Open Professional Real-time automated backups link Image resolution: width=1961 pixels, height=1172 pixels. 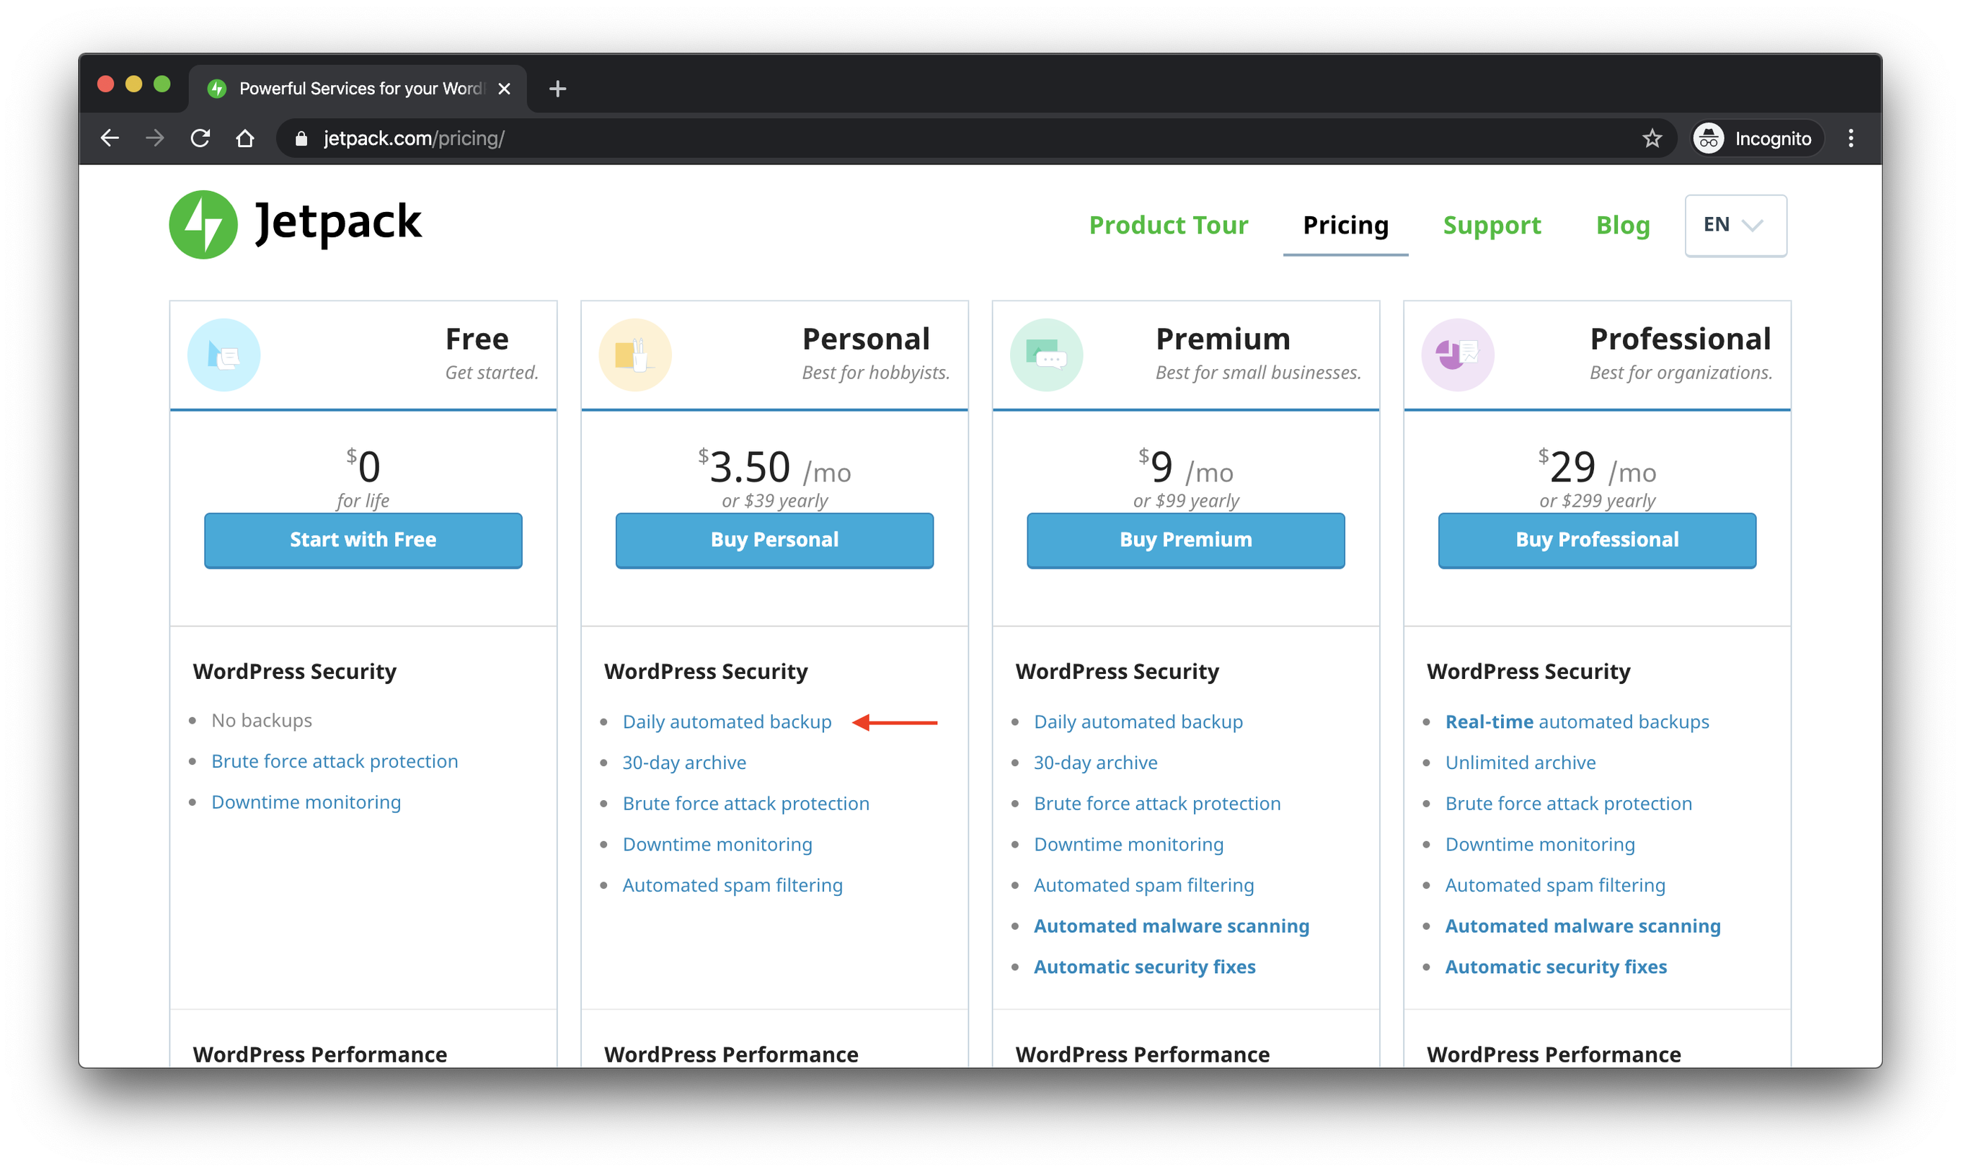(1577, 721)
